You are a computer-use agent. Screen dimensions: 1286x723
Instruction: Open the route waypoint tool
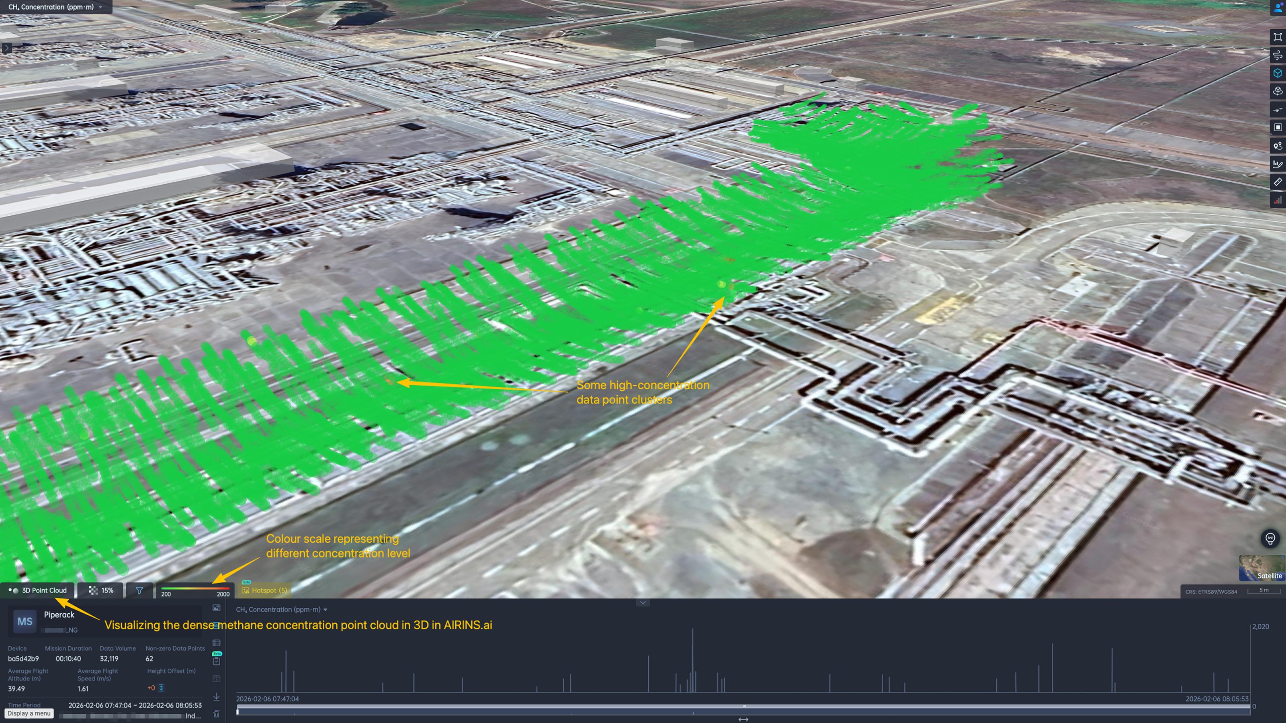click(x=1277, y=146)
